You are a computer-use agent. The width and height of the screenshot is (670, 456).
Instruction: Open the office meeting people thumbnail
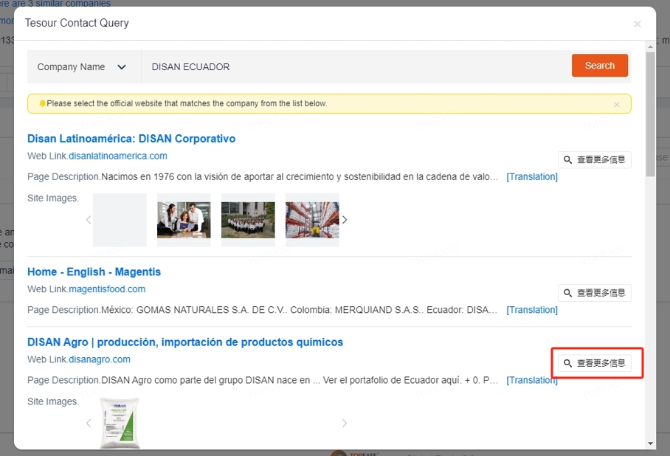pos(184,220)
